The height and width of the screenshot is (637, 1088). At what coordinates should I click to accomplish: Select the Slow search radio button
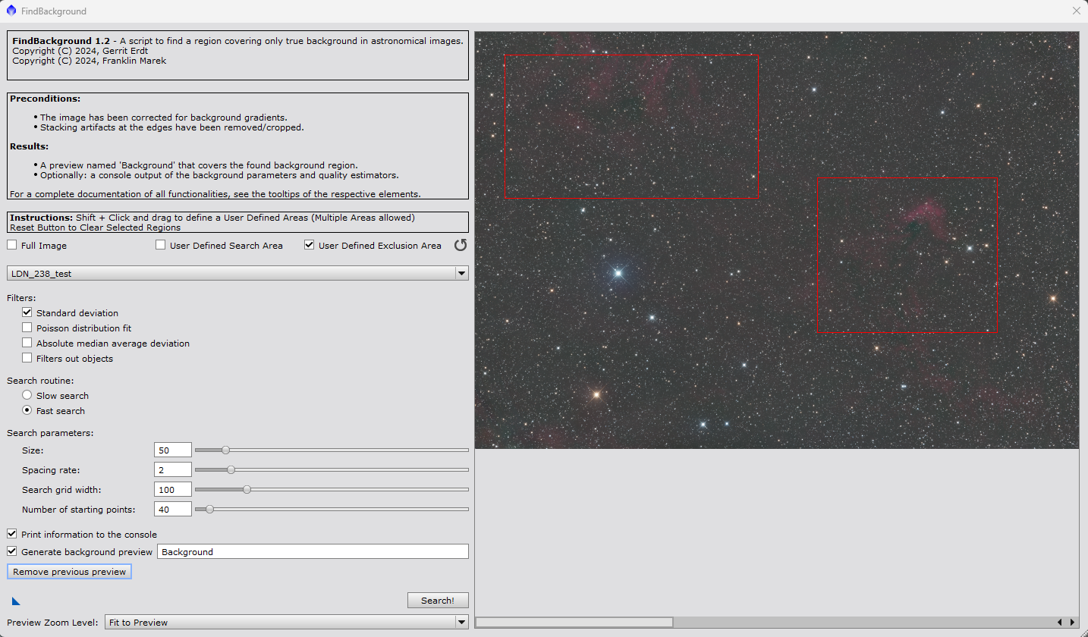[x=27, y=395]
